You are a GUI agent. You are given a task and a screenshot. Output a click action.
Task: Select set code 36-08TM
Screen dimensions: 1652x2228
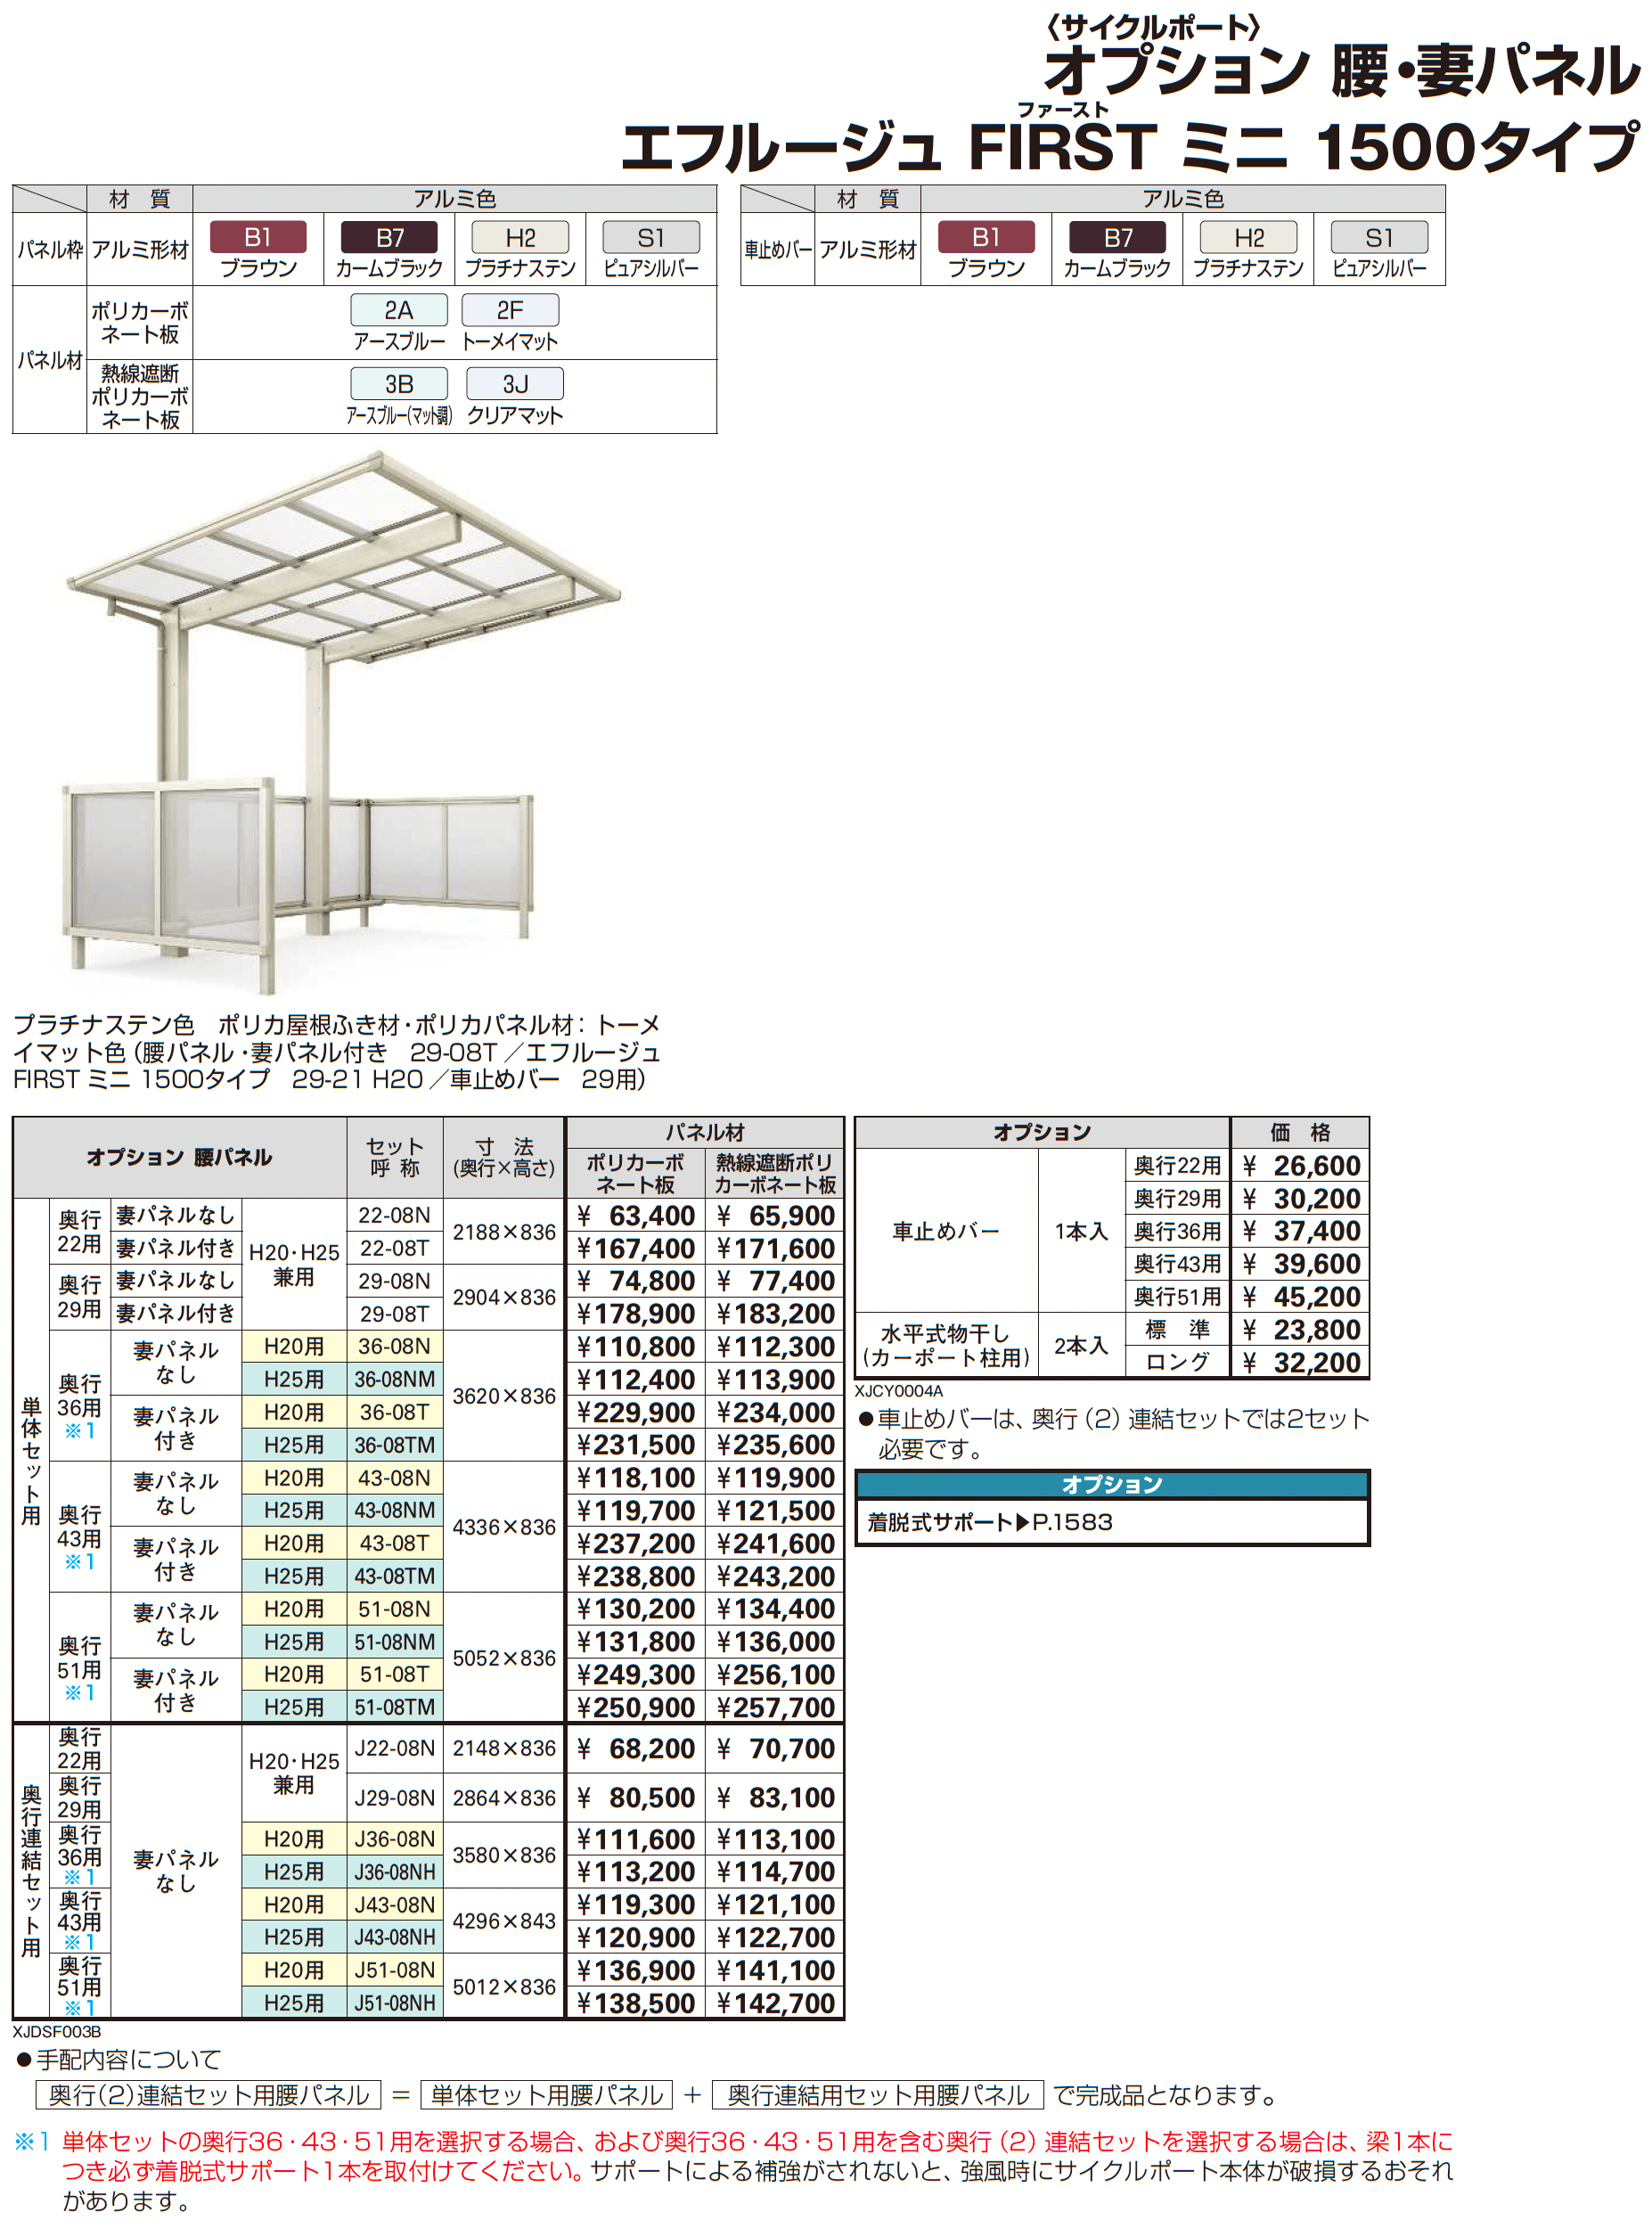pos(395,1445)
